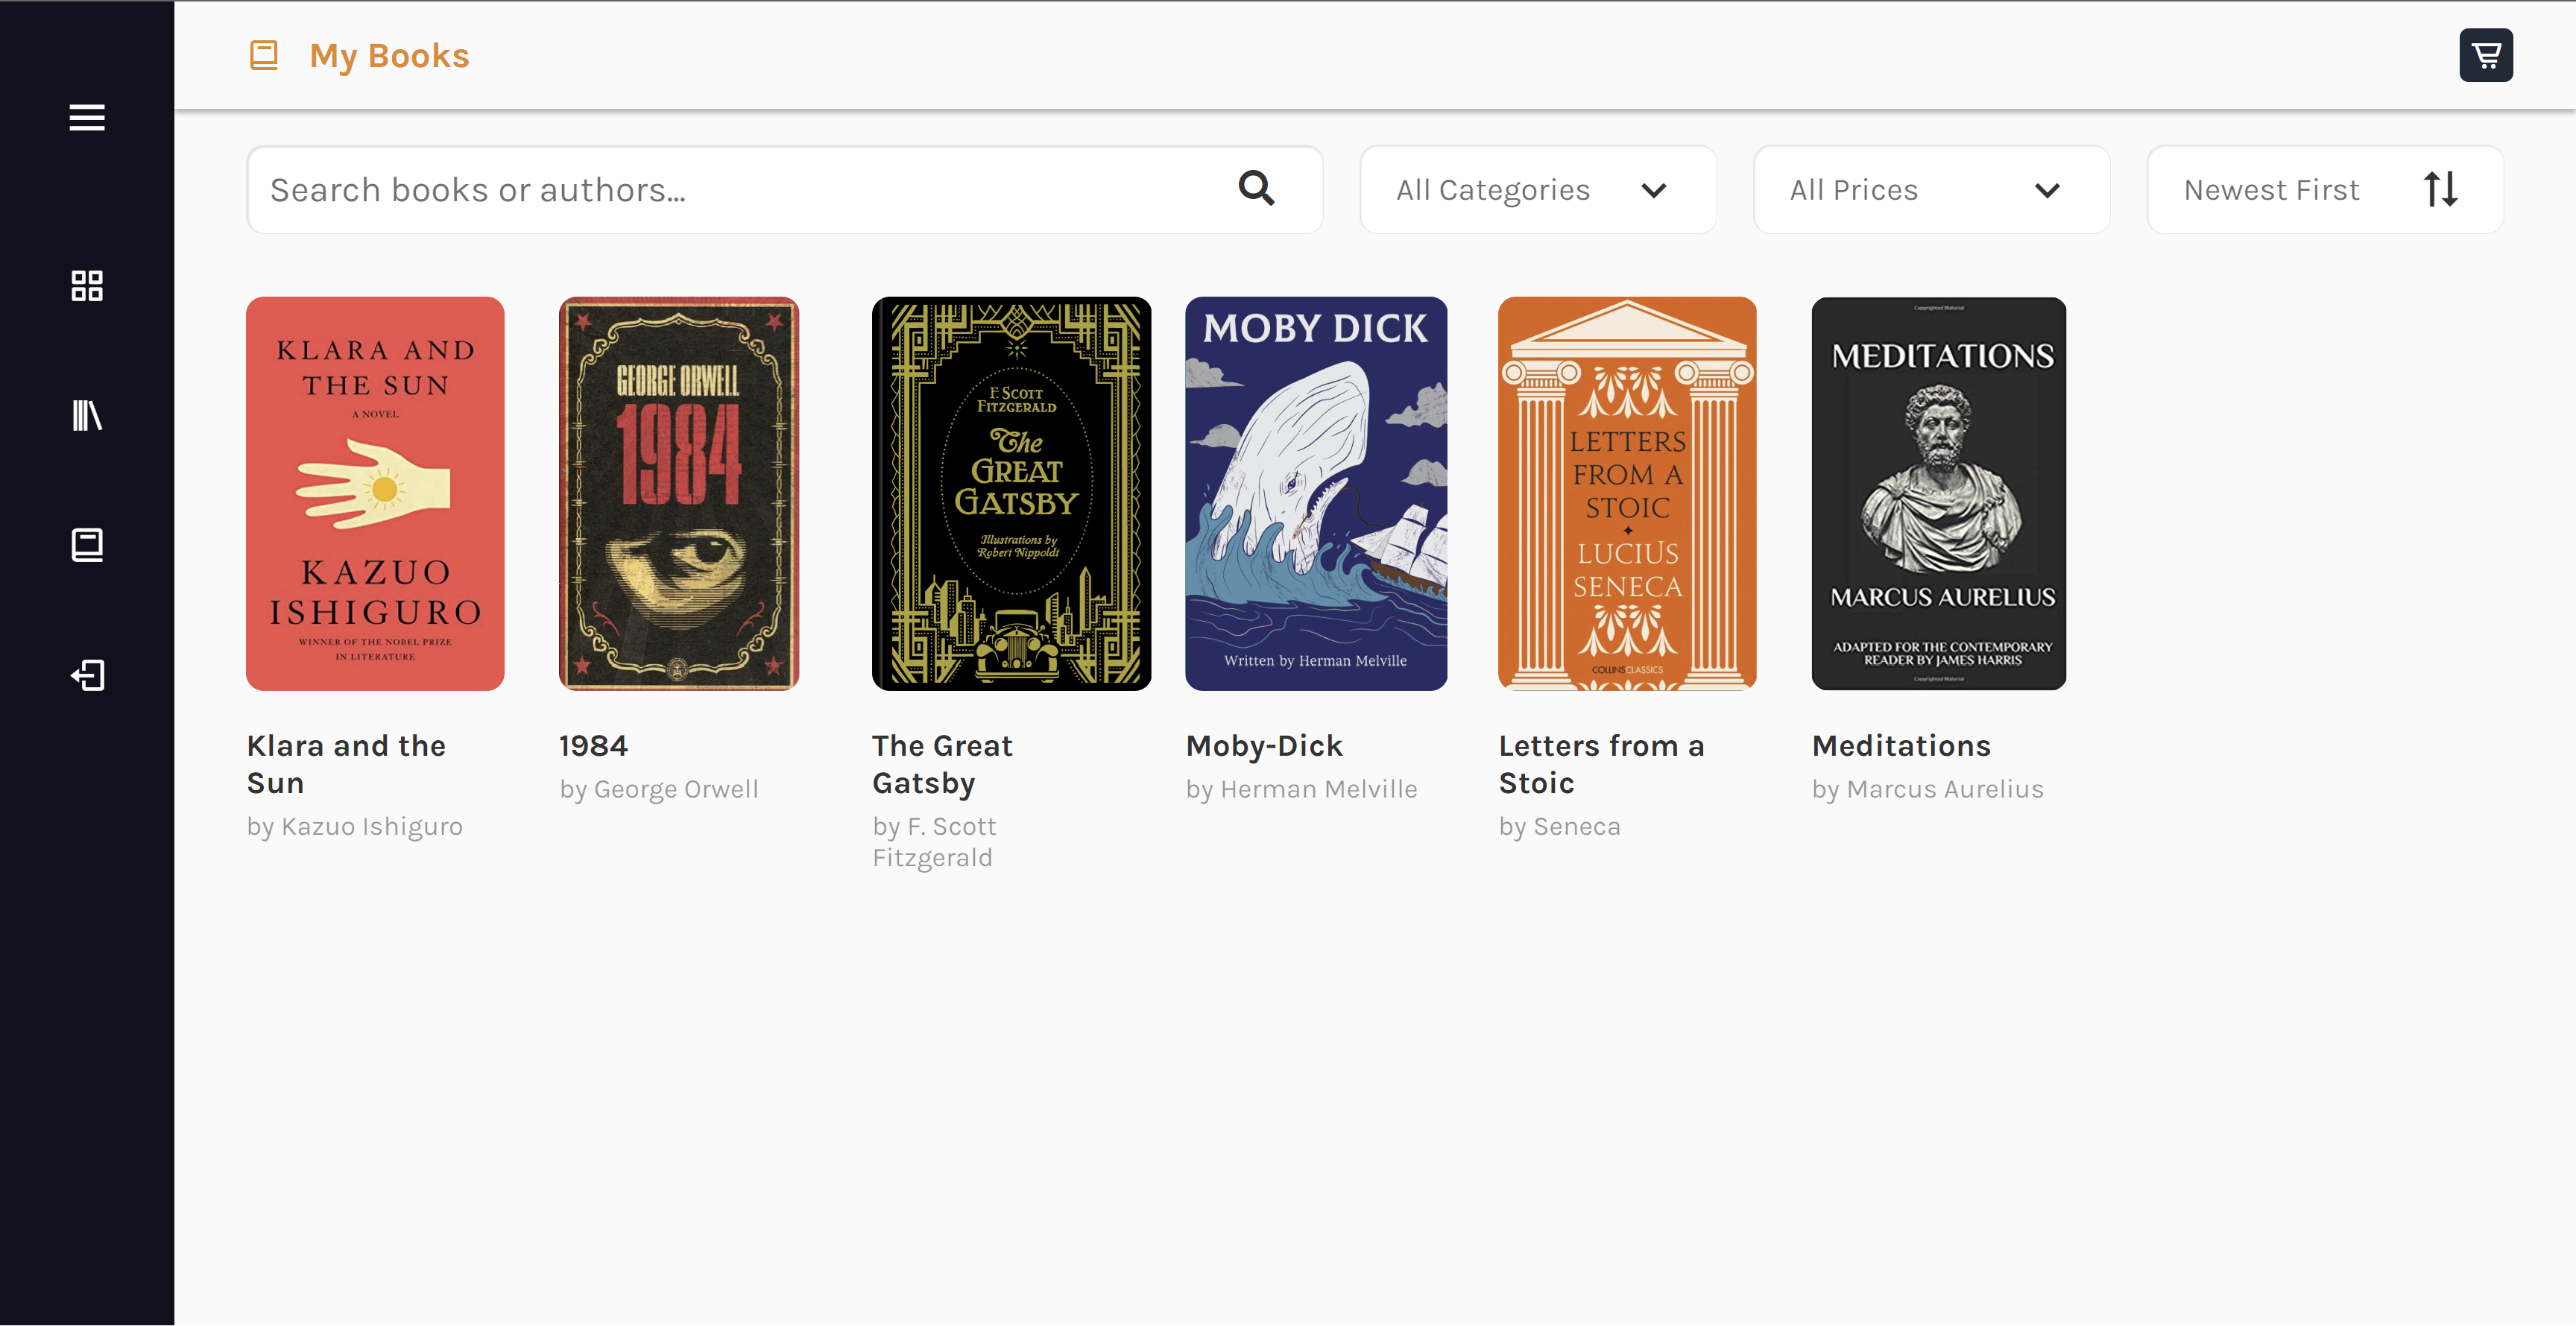Viewport: 2576px width, 1326px height.
Task: Select the title 'The Great Gatsby'
Action: pos(942,764)
